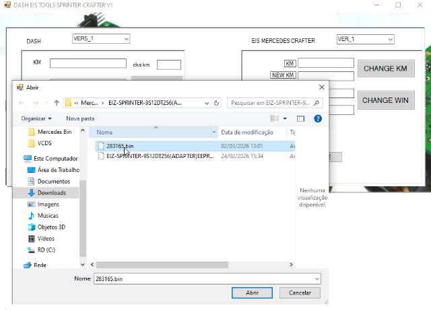
Task: Expand the VER_1 EIS Mercedes dropdown
Action: 389,40
